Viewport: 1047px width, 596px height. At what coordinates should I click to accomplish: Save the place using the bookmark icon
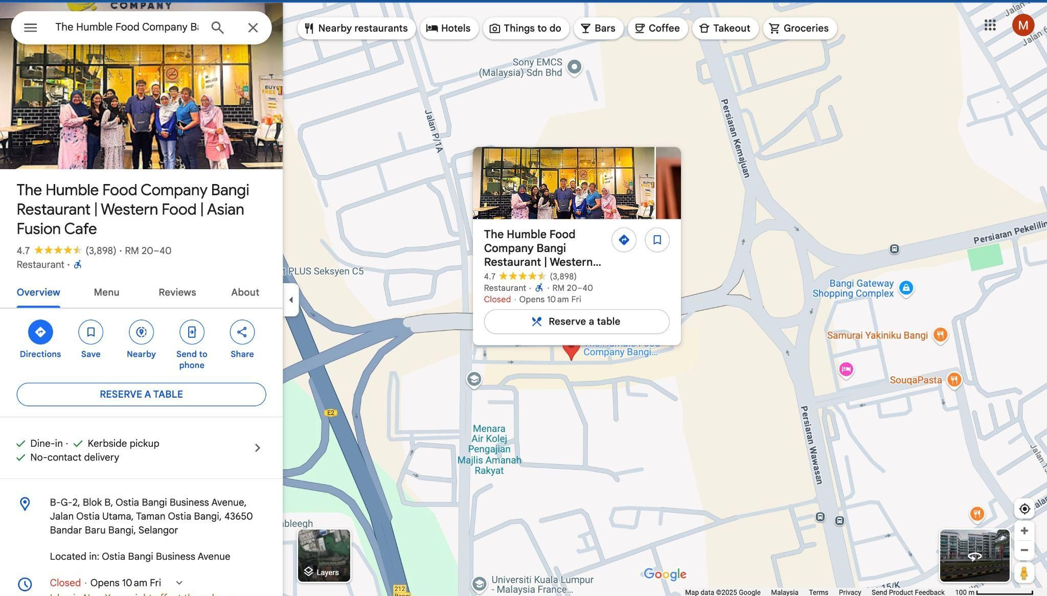pos(90,332)
